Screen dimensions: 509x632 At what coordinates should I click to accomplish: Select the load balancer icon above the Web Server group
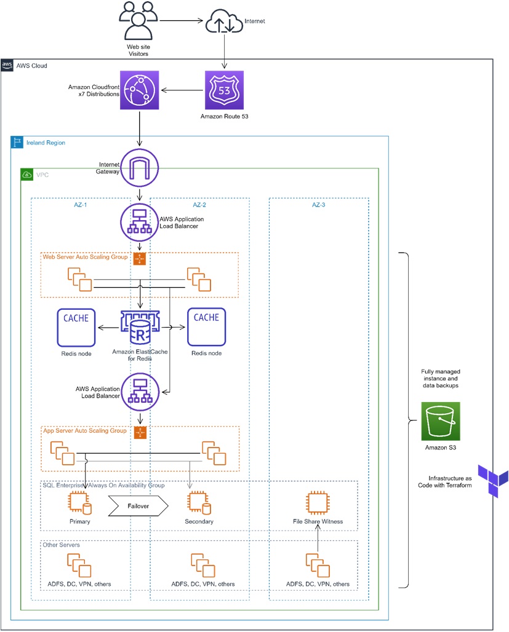point(140,223)
